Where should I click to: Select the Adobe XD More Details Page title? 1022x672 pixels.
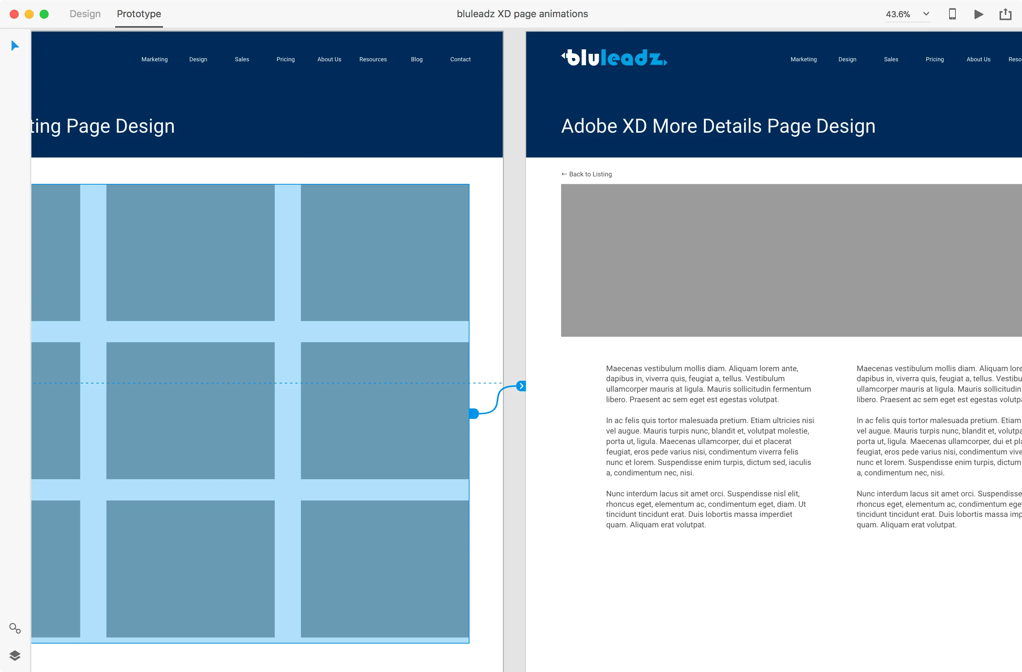pyautogui.click(x=718, y=126)
